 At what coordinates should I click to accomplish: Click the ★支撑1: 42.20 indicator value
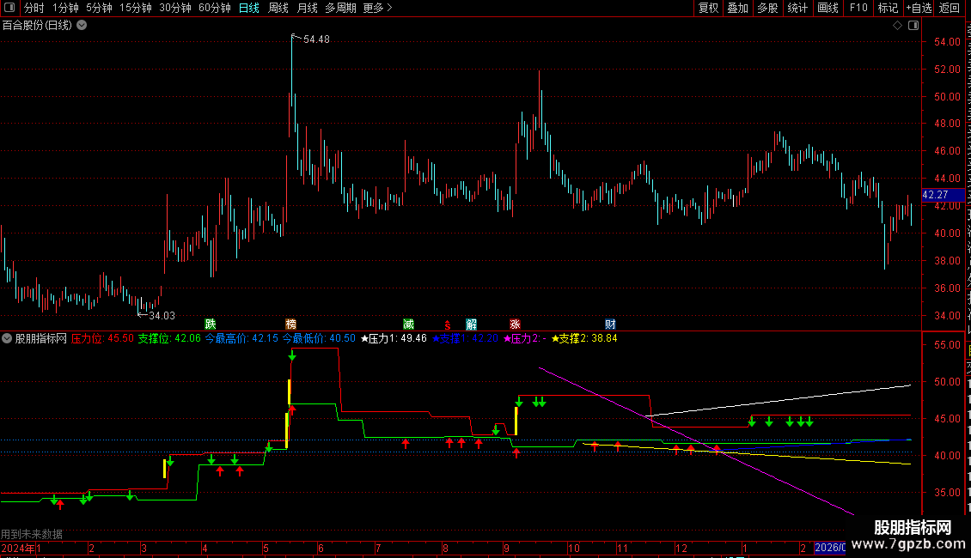(465, 338)
